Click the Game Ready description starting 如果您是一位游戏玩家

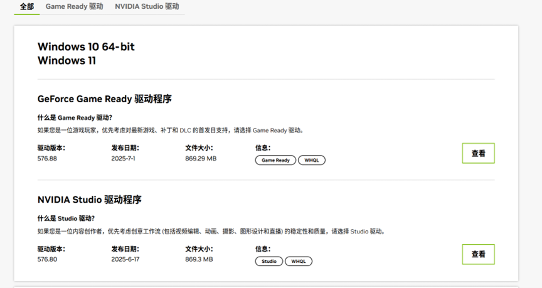click(171, 131)
